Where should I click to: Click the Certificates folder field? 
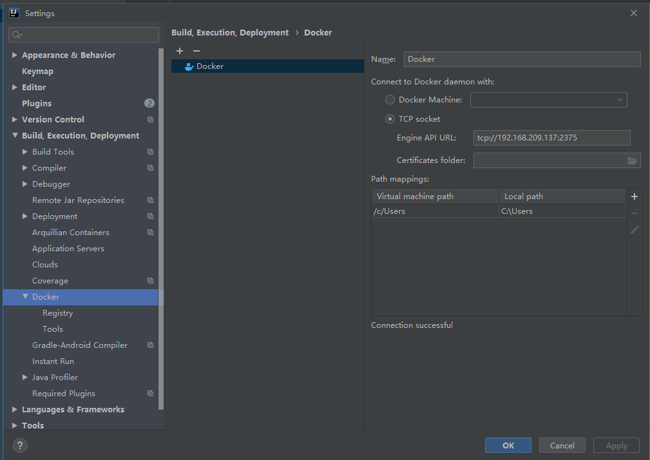pyautogui.click(x=557, y=160)
